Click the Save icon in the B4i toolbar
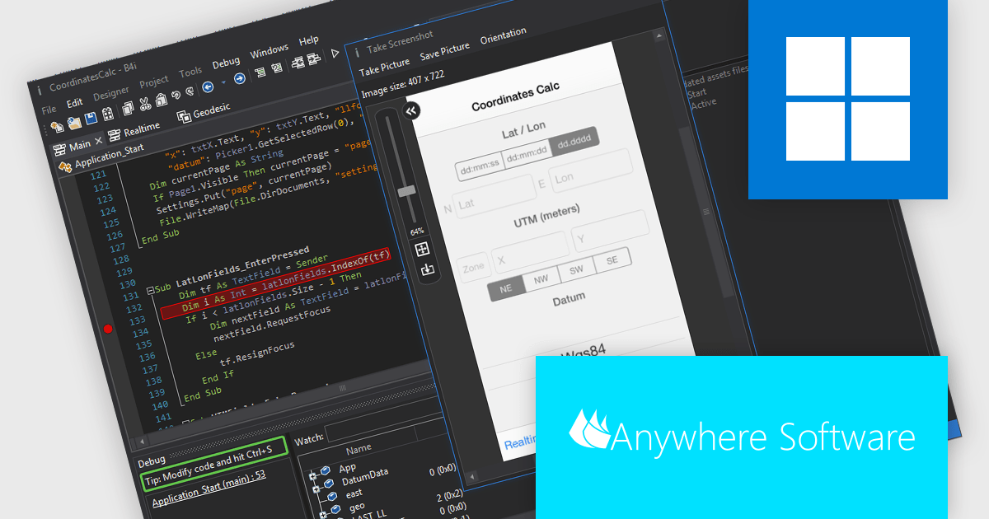 tap(91, 119)
